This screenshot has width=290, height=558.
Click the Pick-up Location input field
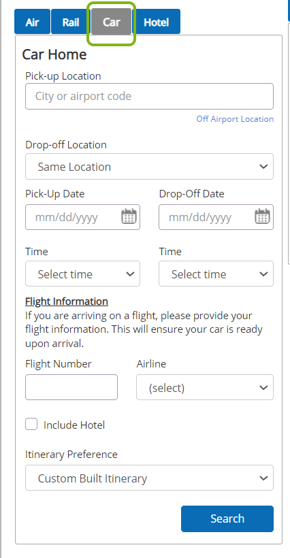pos(150,96)
